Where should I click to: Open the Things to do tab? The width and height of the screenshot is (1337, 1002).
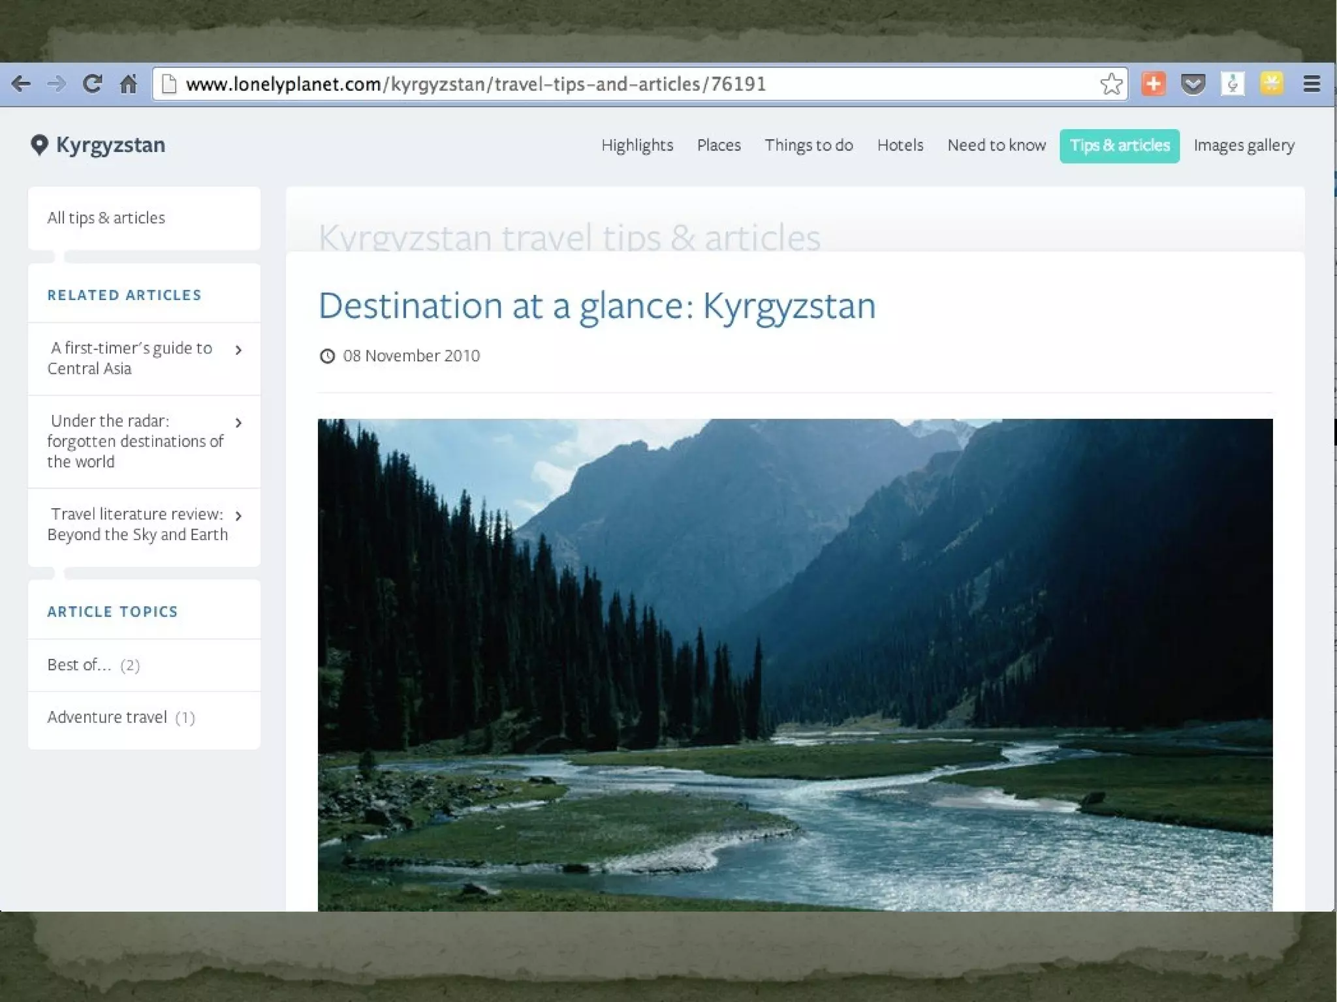click(808, 145)
